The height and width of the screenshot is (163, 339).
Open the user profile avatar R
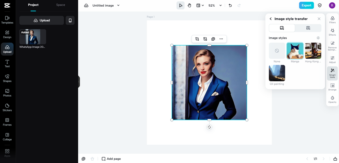point(332,5)
